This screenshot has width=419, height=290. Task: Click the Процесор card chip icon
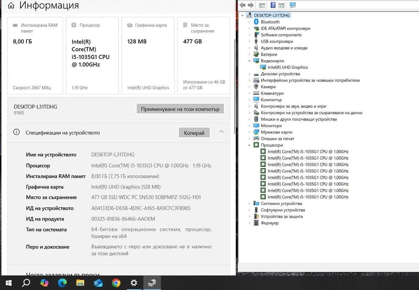click(74, 25)
